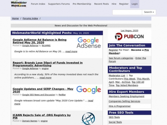Open Google SEO News and Discussion forum
This screenshot has height=125, width=167.
39,95
